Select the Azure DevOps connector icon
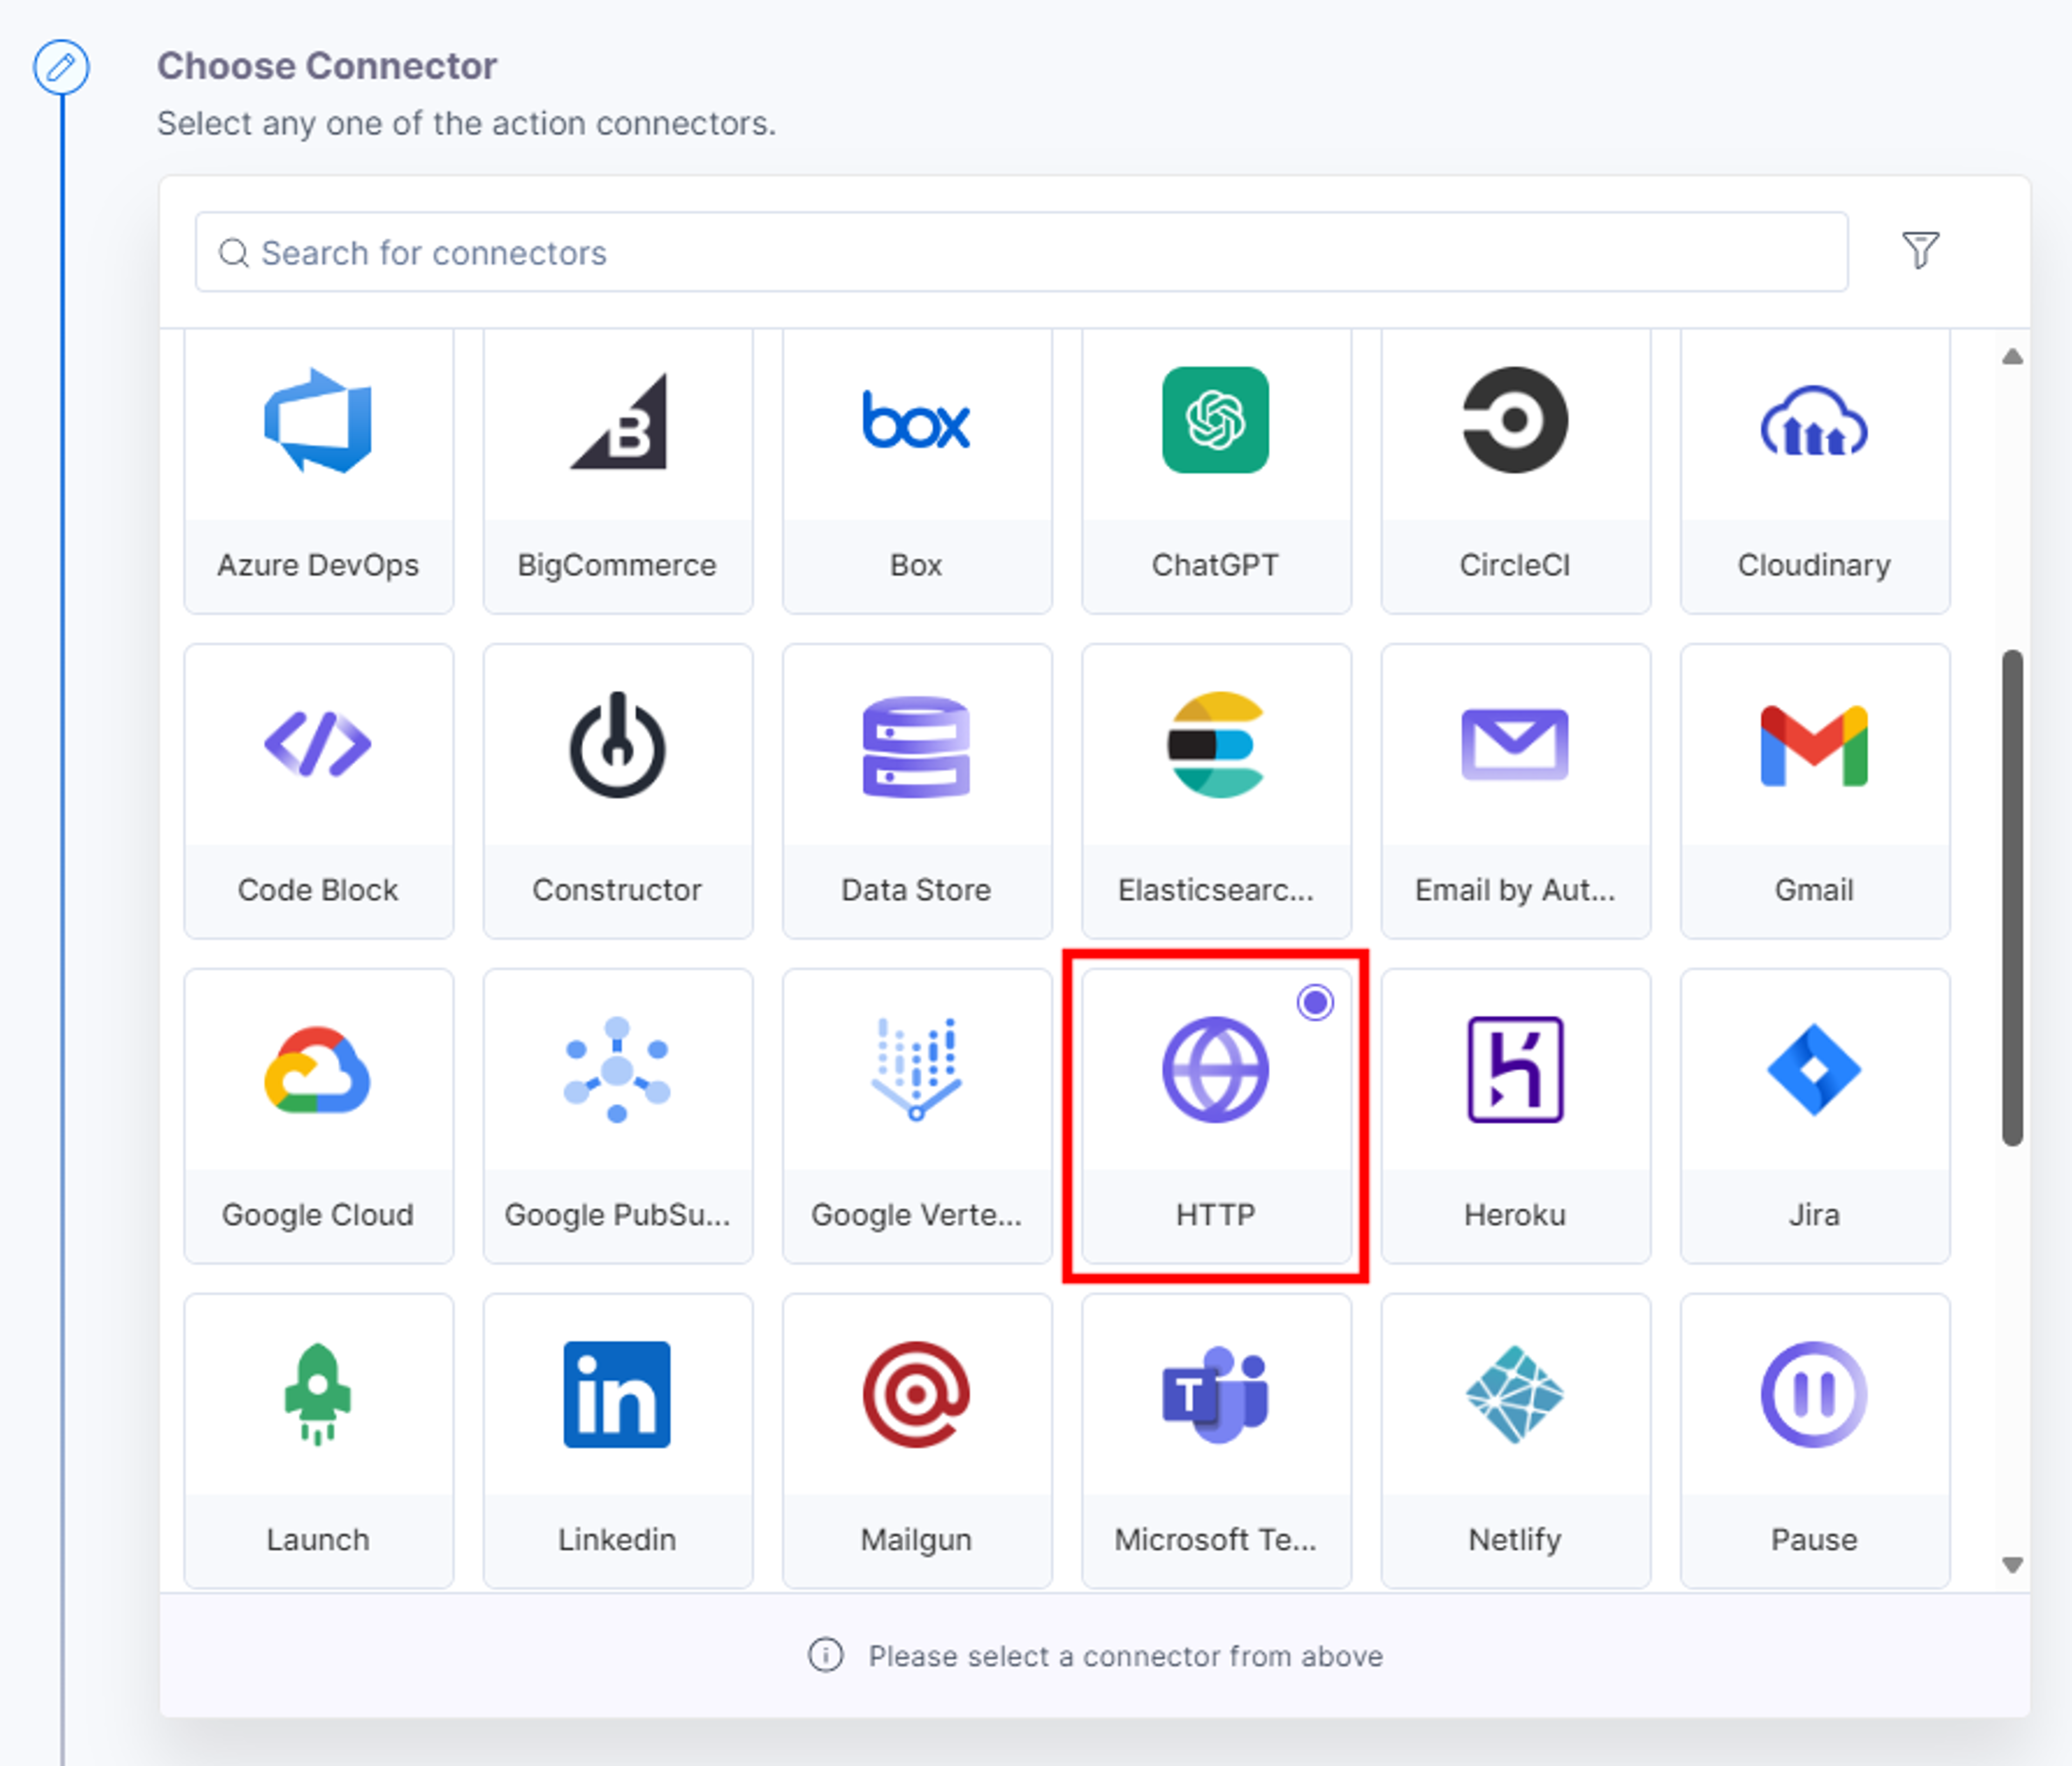The height and width of the screenshot is (1766, 2072). pyautogui.click(x=318, y=420)
